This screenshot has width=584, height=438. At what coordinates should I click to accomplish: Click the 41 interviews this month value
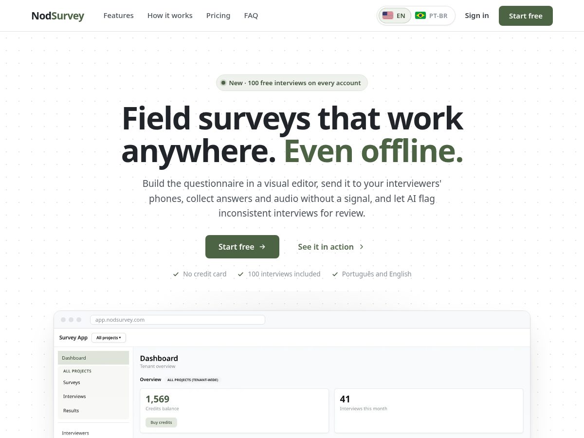pyautogui.click(x=345, y=399)
